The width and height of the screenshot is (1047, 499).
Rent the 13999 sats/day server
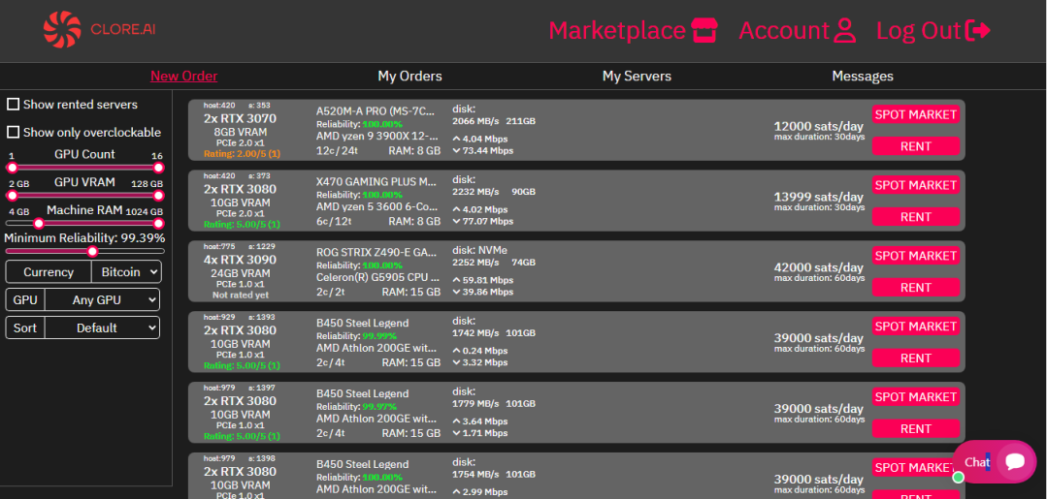915,217
